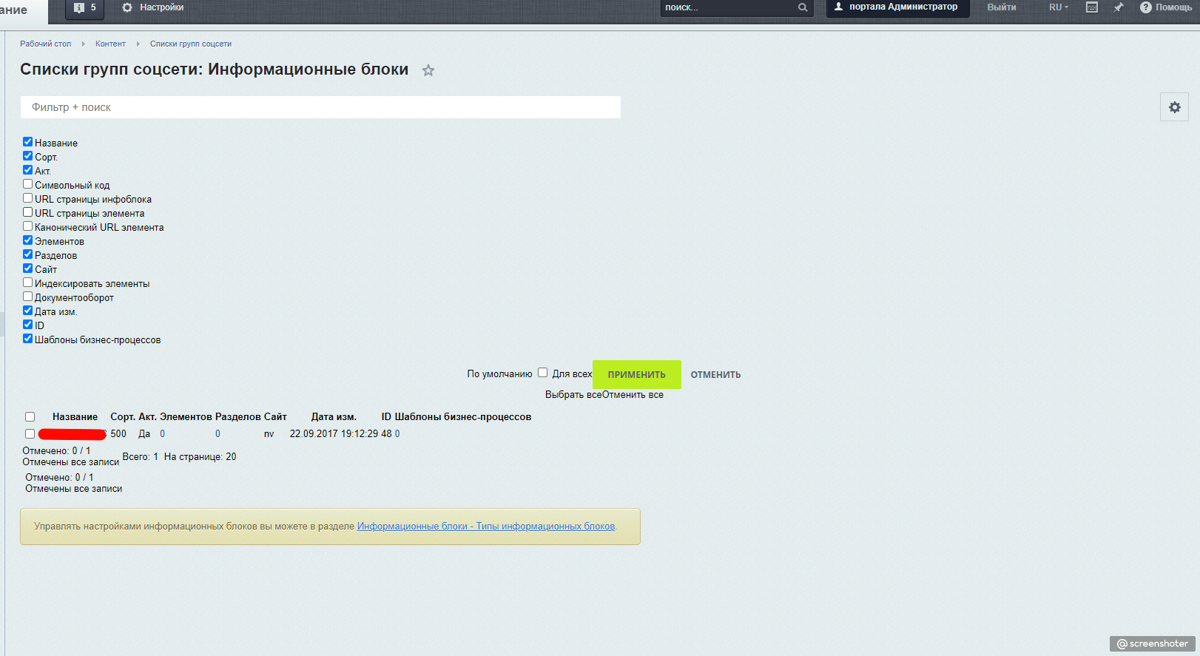Open the Элементов count link 0
Screen dimensions: 1200x656
pos(163,434)
